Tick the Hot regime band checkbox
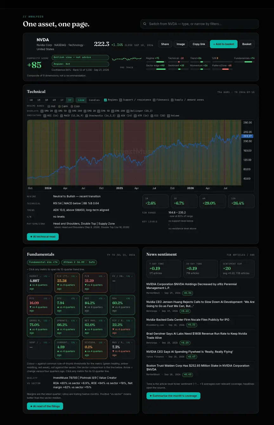 click(x=49, y=106)
